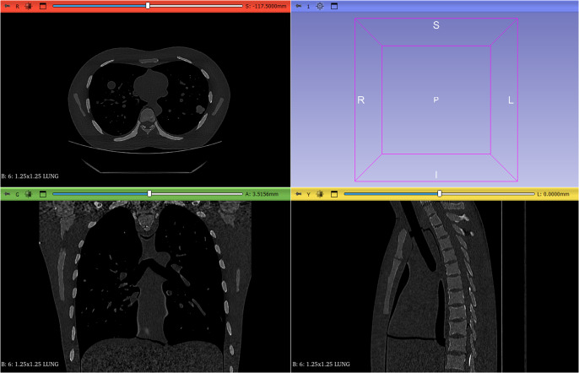Click the 3D view '1' label
This screenshot has width=579, height=373.
pos(308,6)
